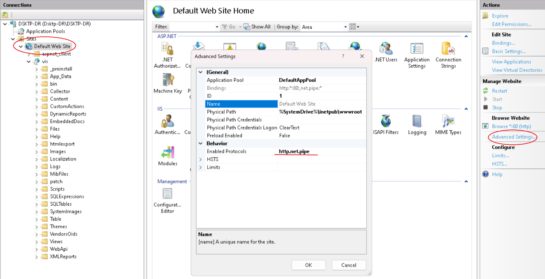Collapse the (General) section in Advanced Settings
The height and width of the screenshot is (279, 545).
point(200,72)
